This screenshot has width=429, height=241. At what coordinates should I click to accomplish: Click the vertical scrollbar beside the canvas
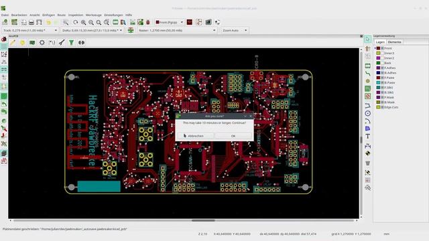click(361, 133)
